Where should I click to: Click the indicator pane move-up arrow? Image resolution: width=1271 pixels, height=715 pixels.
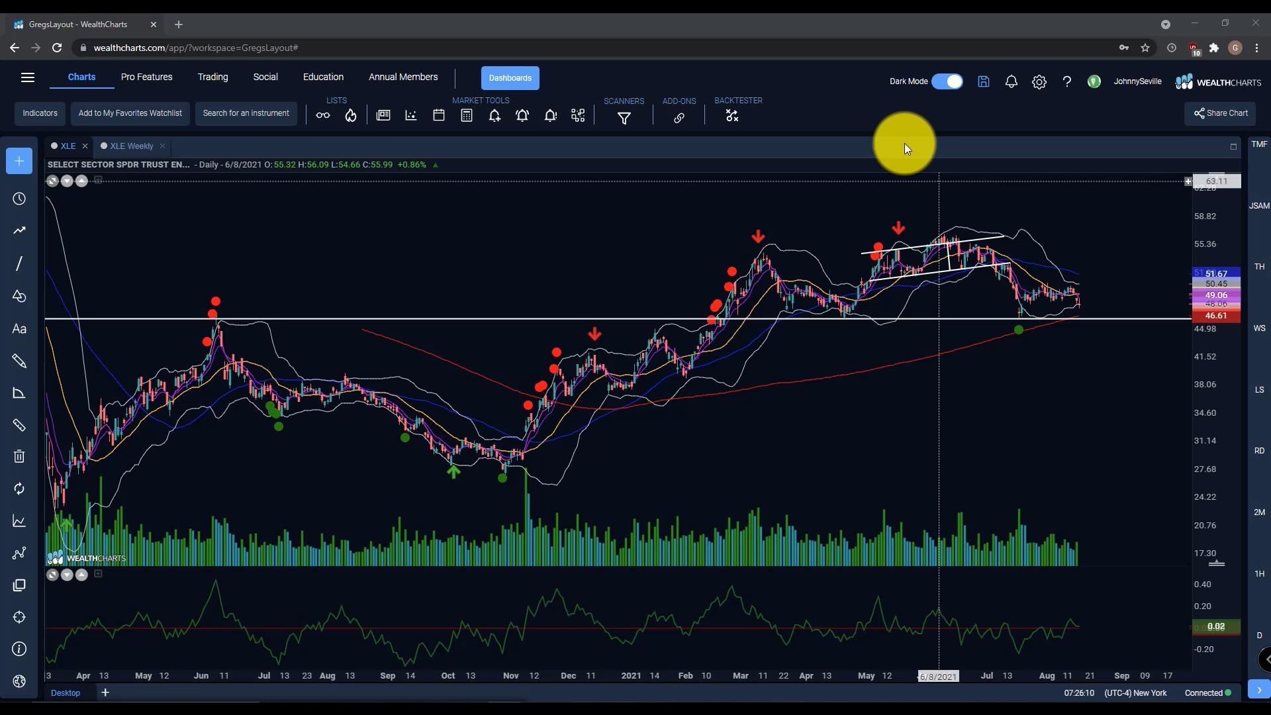click(81, 575)
